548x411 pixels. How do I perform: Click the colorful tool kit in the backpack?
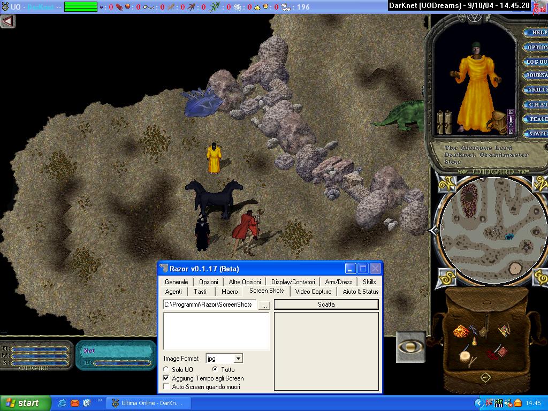pos(504,330)
